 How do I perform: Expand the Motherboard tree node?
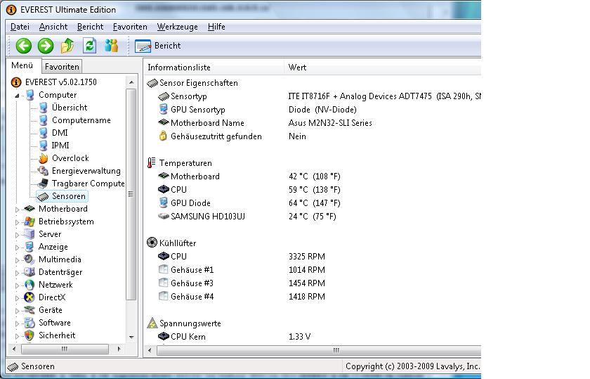[x=17, y=210]
